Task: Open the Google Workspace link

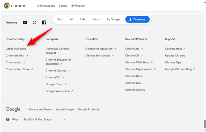Action: [x=59, y=91]
